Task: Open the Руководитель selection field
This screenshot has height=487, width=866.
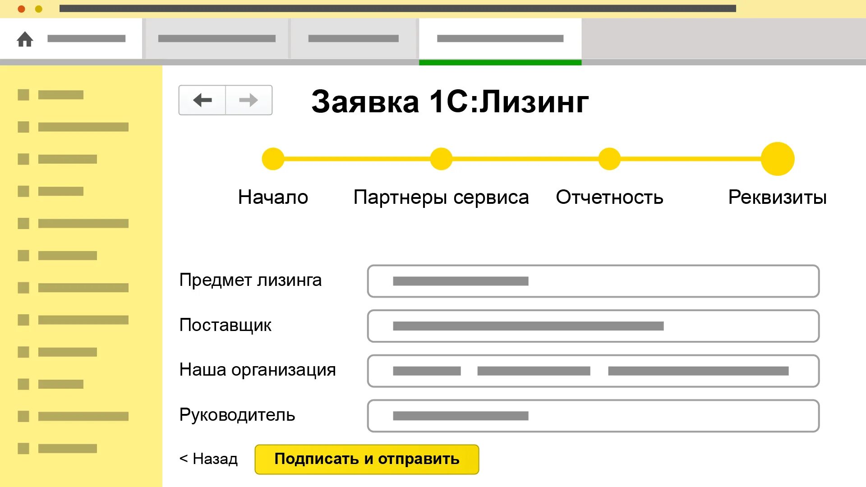Action: [x=593, y=415]
